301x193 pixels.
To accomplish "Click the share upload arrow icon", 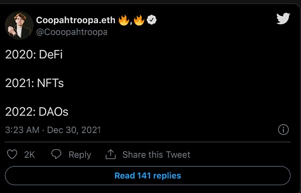I will coord(110,154).
